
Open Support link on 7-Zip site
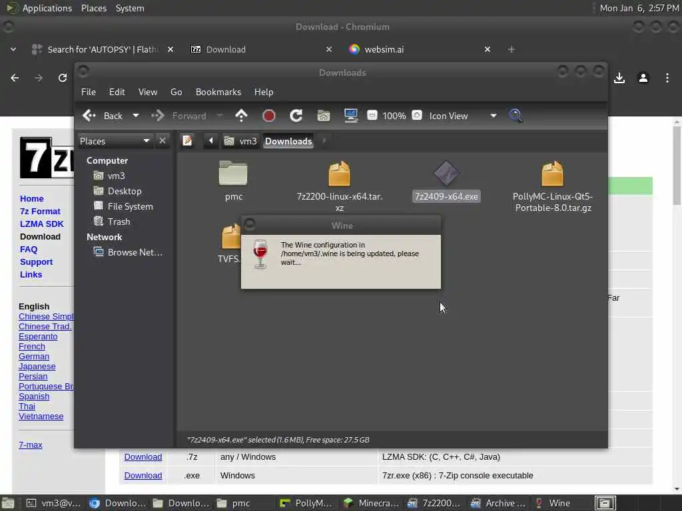[36, 262]
